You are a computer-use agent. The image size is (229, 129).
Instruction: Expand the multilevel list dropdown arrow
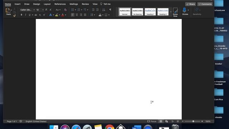88,10
